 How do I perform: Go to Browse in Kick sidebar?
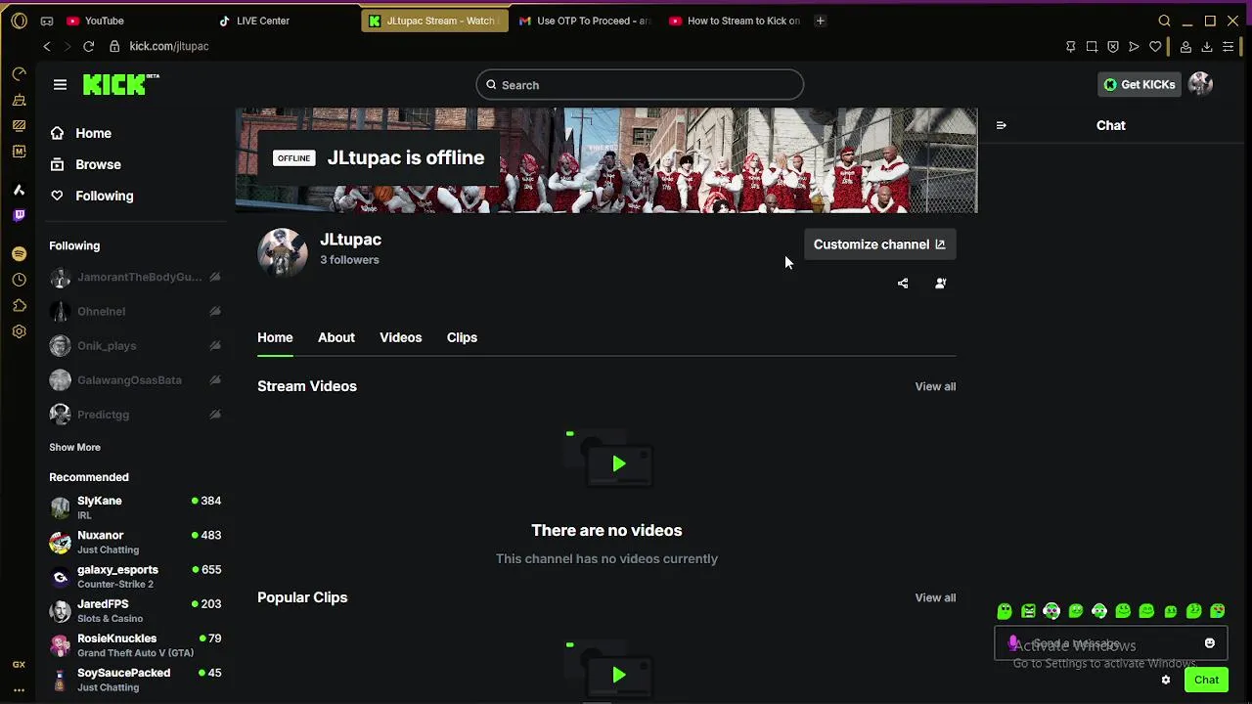[x=98, y=164]
